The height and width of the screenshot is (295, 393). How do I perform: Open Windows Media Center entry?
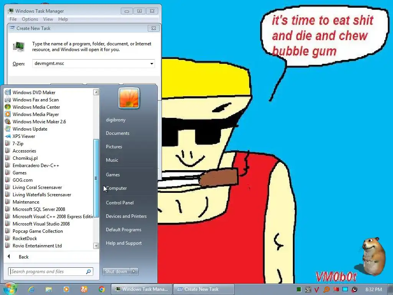click(36, 107)
